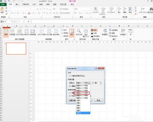
Task: Click the Undo arrow icon
Action: tap(9, 1)
